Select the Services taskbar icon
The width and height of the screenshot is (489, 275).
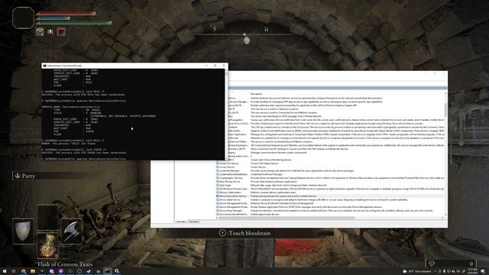pos(117,271)
